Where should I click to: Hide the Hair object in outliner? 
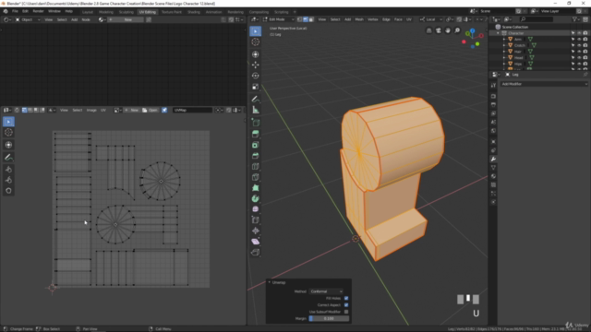pos(579,52)
